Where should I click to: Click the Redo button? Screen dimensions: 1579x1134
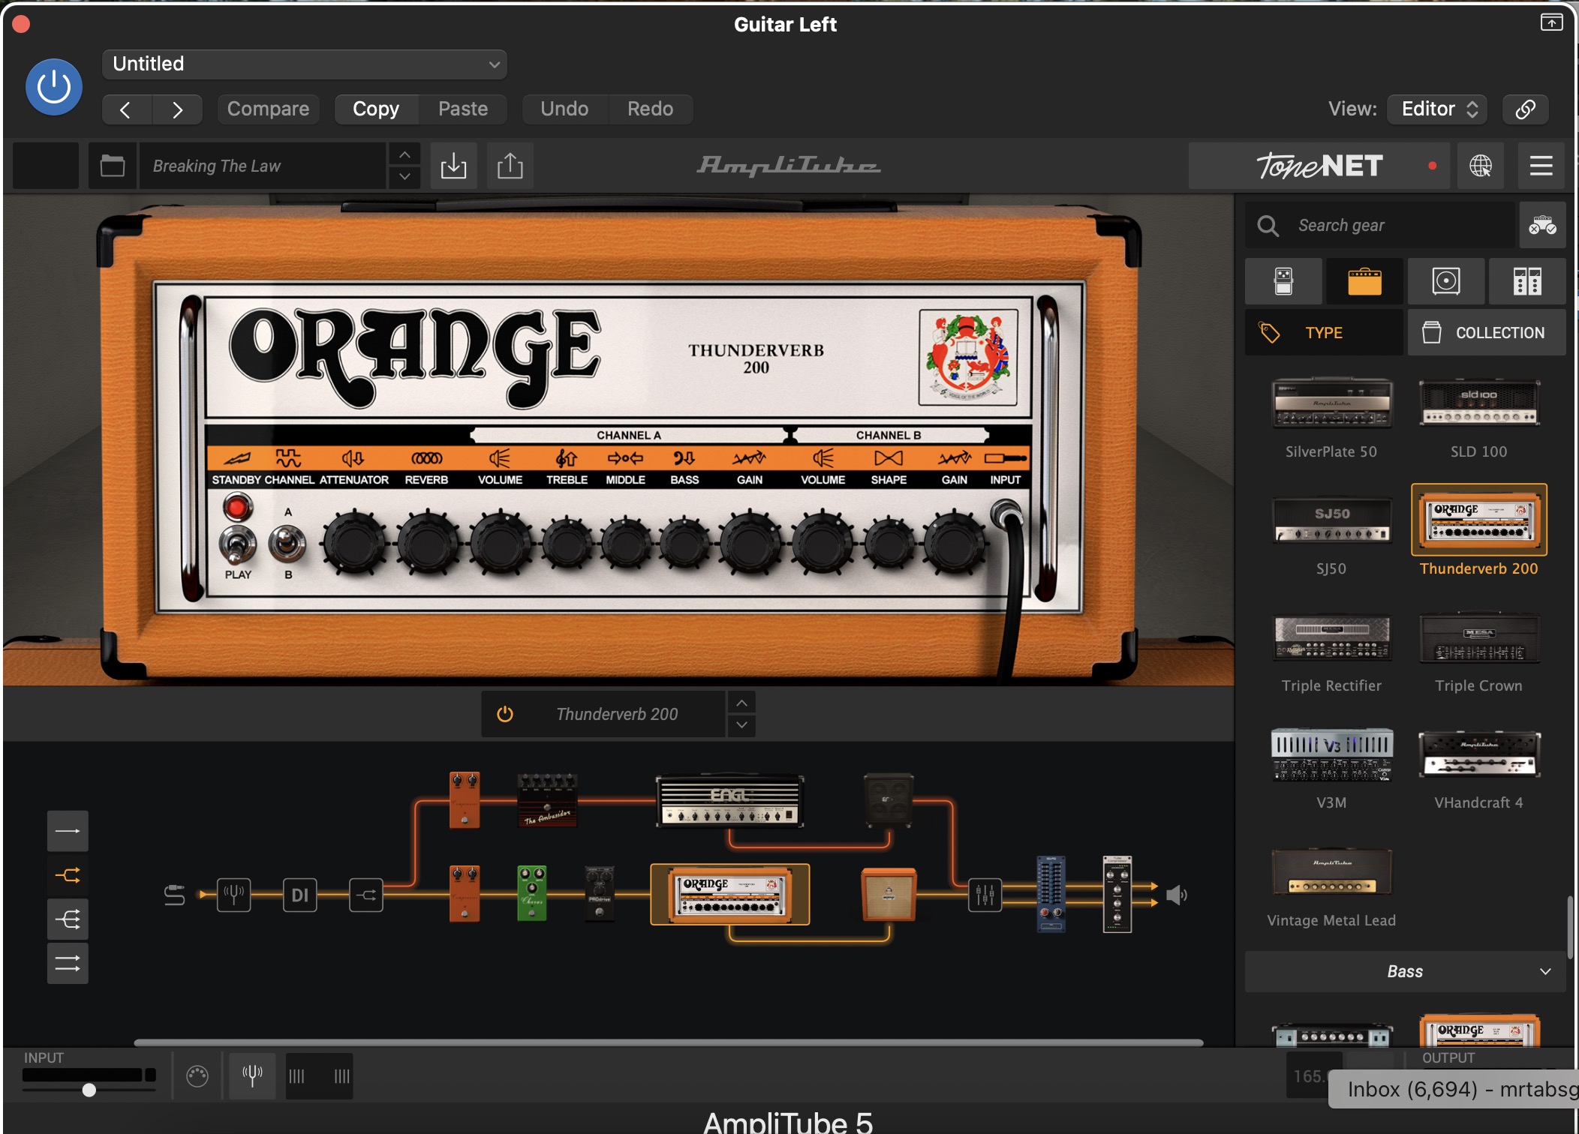pyautogui.click(x=650, y=109)
